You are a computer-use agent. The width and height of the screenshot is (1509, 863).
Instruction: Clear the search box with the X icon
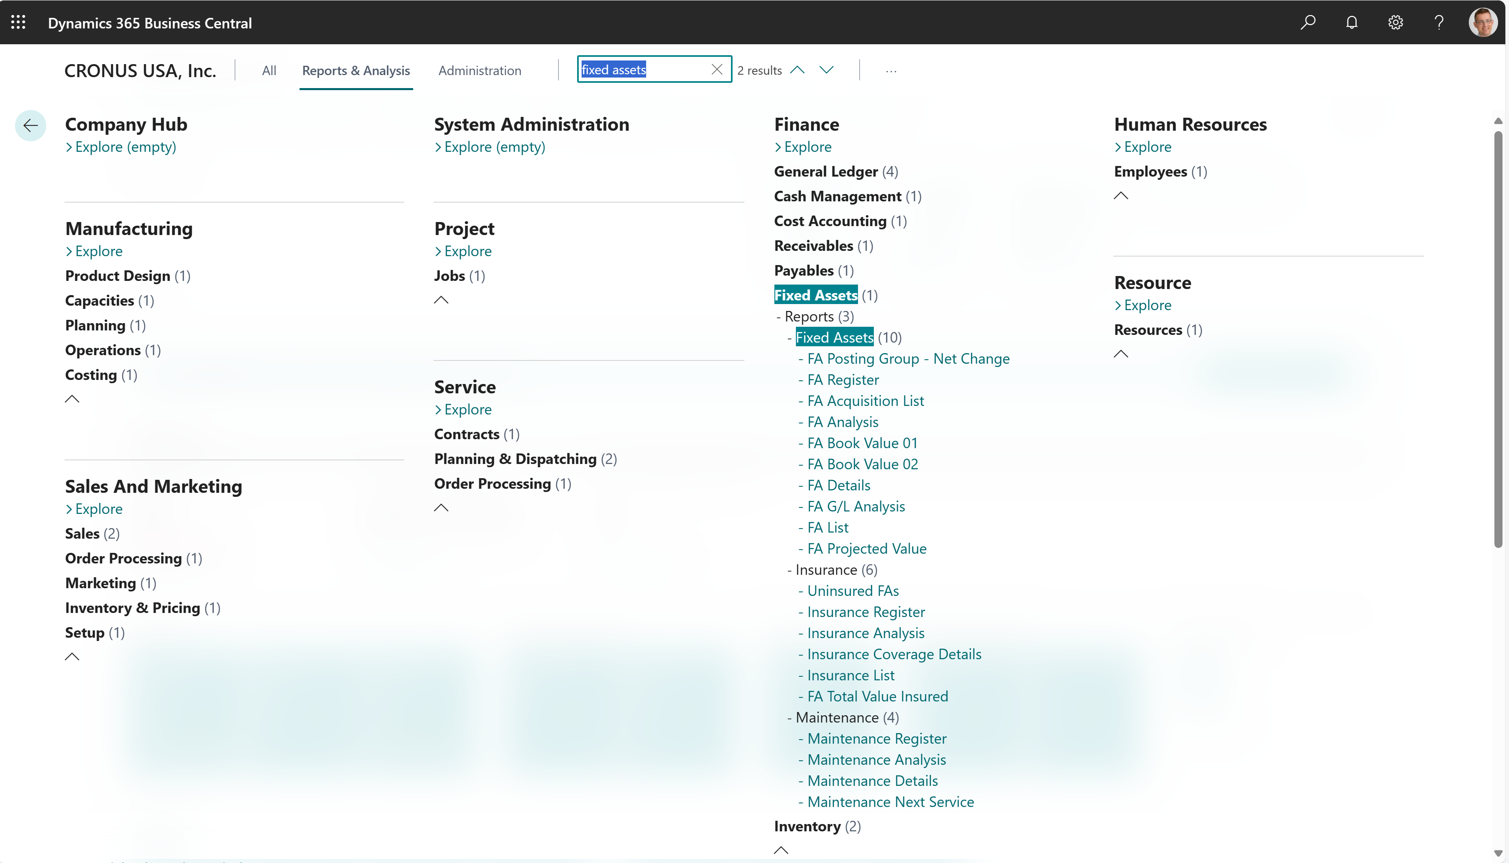coord(717,69)
